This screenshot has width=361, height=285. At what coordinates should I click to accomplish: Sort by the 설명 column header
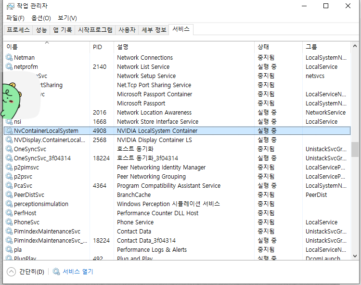tap(184, 47)
